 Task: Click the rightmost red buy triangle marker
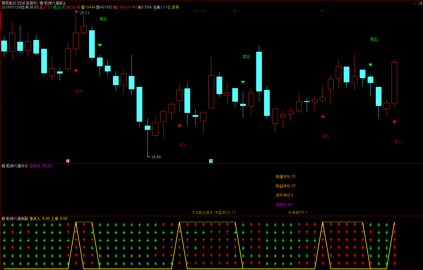pyautogui.click(x=395, y=121)
